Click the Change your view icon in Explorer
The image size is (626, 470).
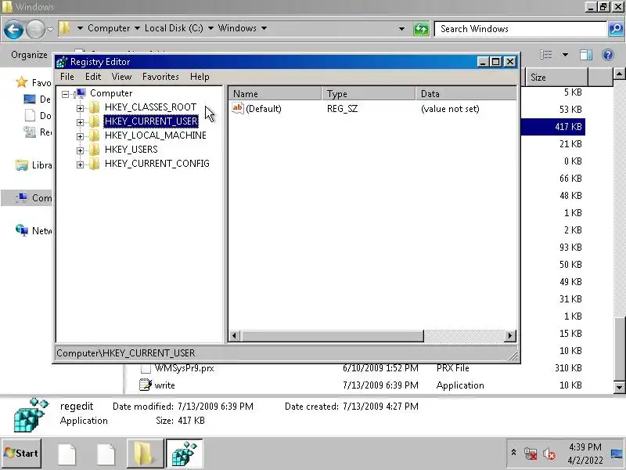coord(545,55)
